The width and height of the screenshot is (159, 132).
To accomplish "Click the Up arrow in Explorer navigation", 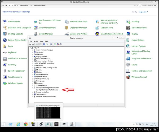I will 12,6.
